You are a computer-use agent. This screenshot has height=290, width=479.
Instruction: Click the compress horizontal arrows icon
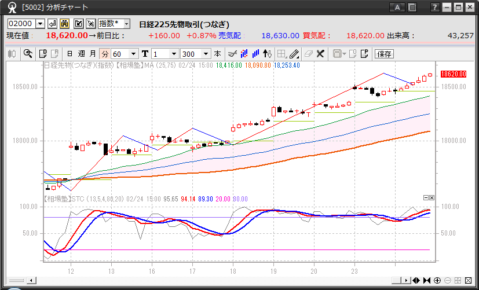pos(427,281)
